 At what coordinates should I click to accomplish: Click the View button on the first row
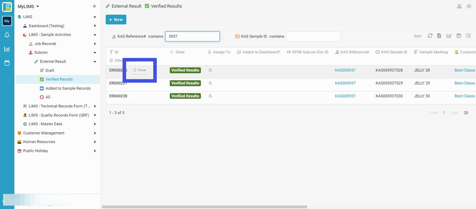[140, 70]
